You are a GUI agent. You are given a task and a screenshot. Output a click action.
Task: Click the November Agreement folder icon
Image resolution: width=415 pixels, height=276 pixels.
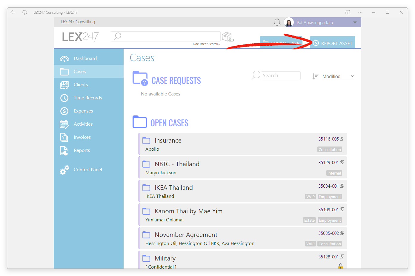pyautogui.click(x=146, y=235)
